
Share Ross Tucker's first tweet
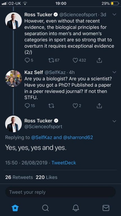click(99, 60)
